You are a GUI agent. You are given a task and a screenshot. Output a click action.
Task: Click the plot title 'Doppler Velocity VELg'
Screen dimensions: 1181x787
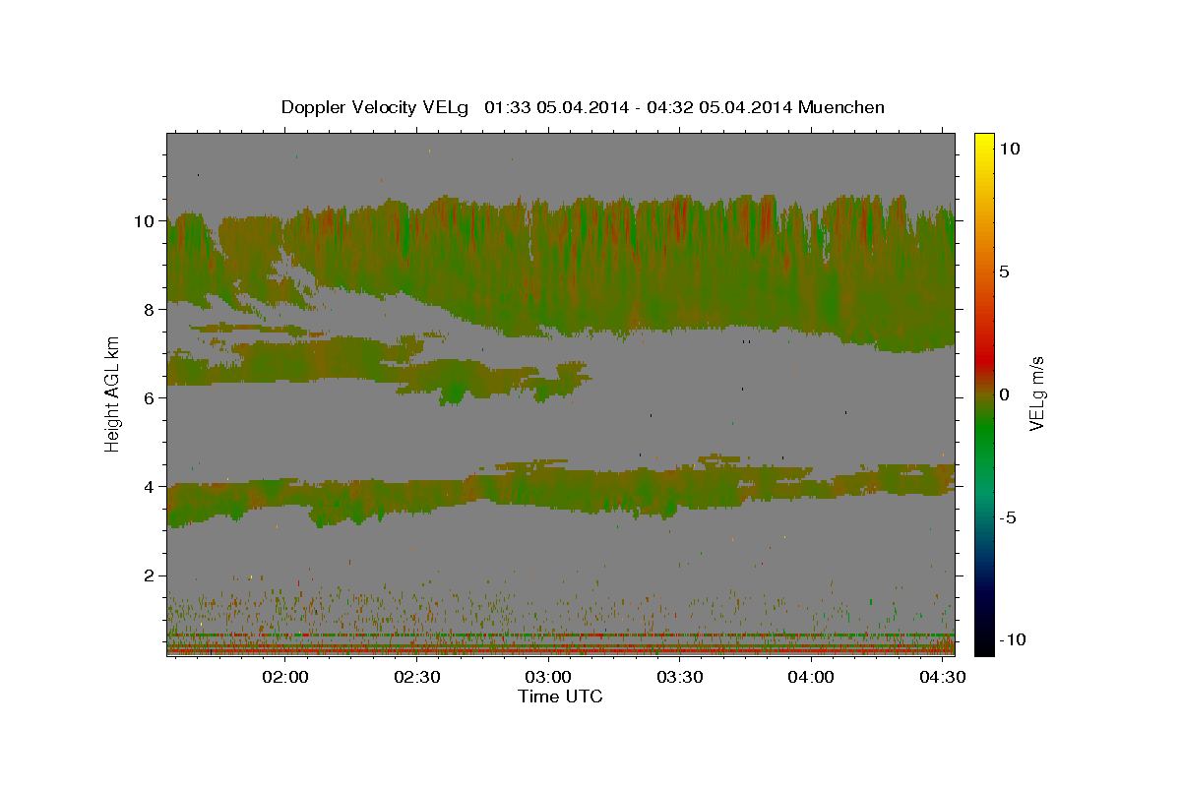point(375,107)
